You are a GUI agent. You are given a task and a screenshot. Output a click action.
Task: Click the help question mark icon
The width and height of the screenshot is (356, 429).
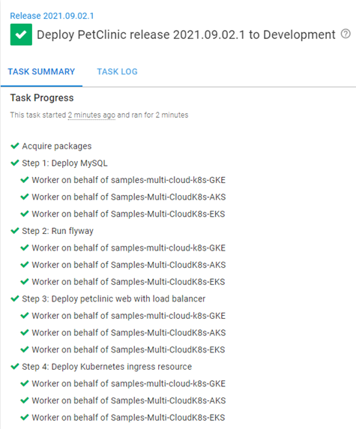pos(346,34)
